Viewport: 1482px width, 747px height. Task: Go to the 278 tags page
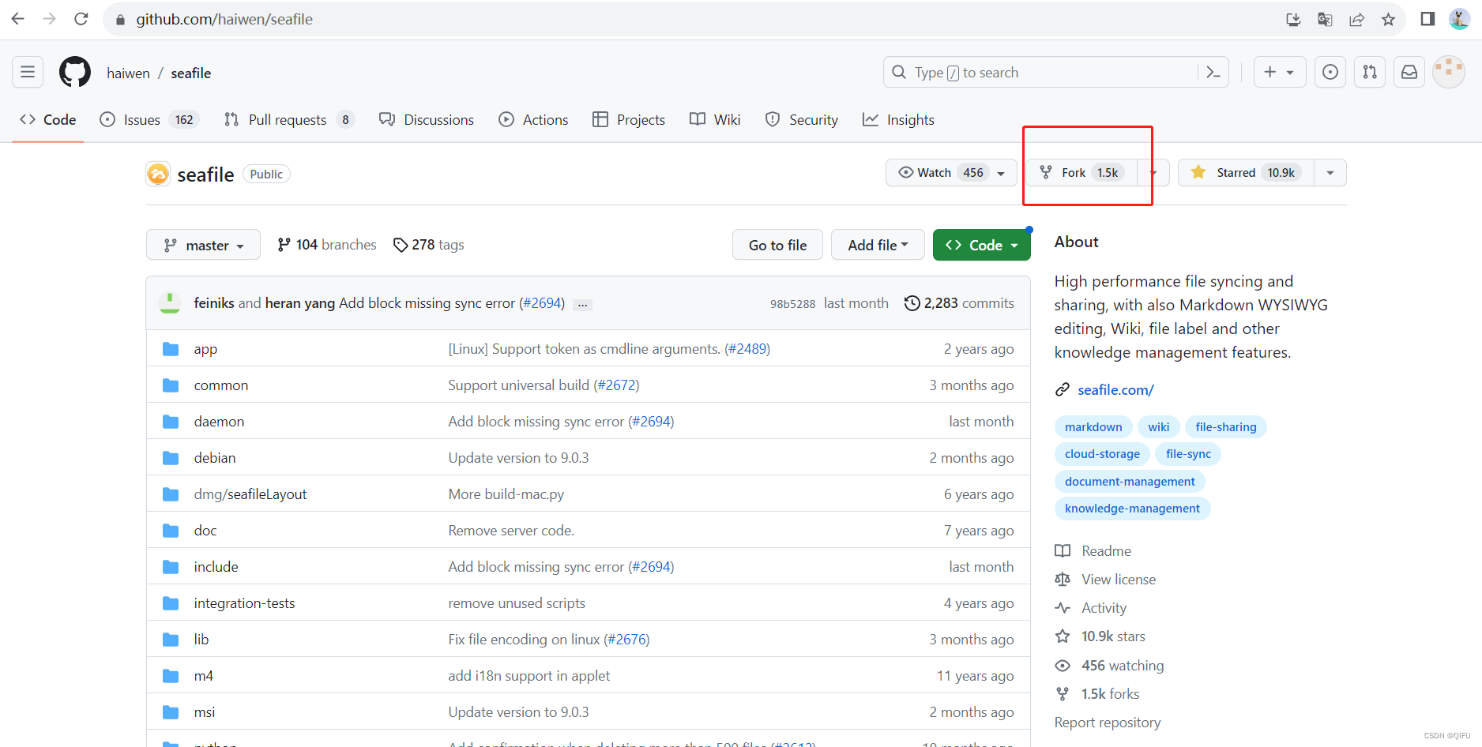coord(429,245)
